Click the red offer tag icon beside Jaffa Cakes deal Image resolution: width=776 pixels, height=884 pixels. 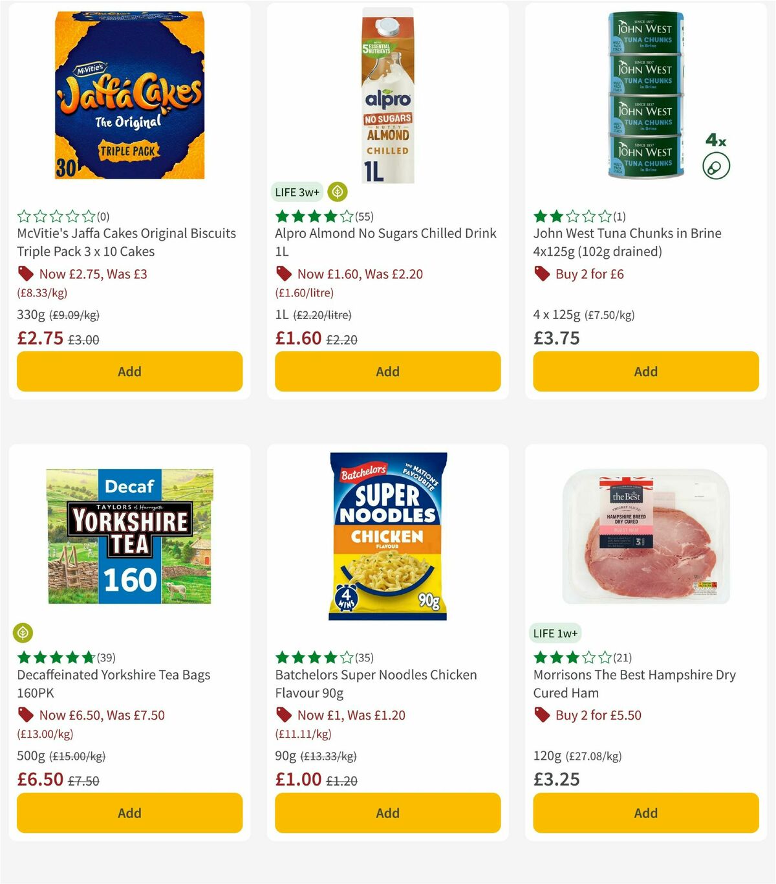tap(26, 274)
